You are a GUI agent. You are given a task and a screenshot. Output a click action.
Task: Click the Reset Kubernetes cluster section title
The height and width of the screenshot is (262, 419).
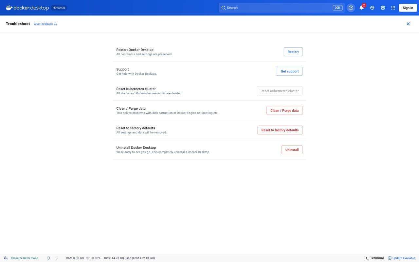coord(136,89)
